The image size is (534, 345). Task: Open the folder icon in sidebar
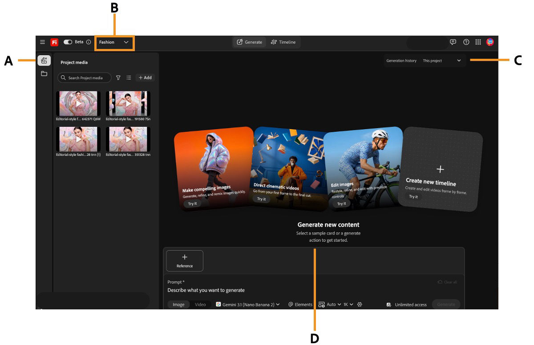[44, 74]
